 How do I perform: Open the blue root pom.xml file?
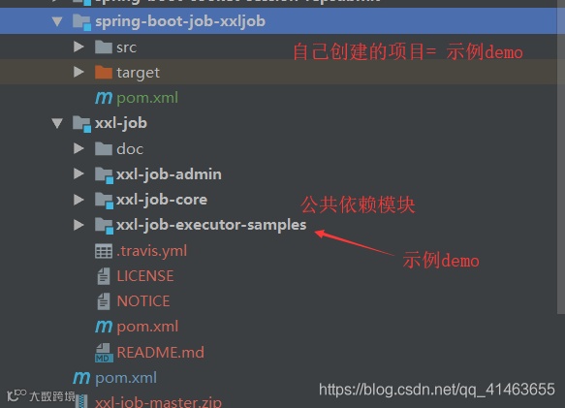(126, 378)
